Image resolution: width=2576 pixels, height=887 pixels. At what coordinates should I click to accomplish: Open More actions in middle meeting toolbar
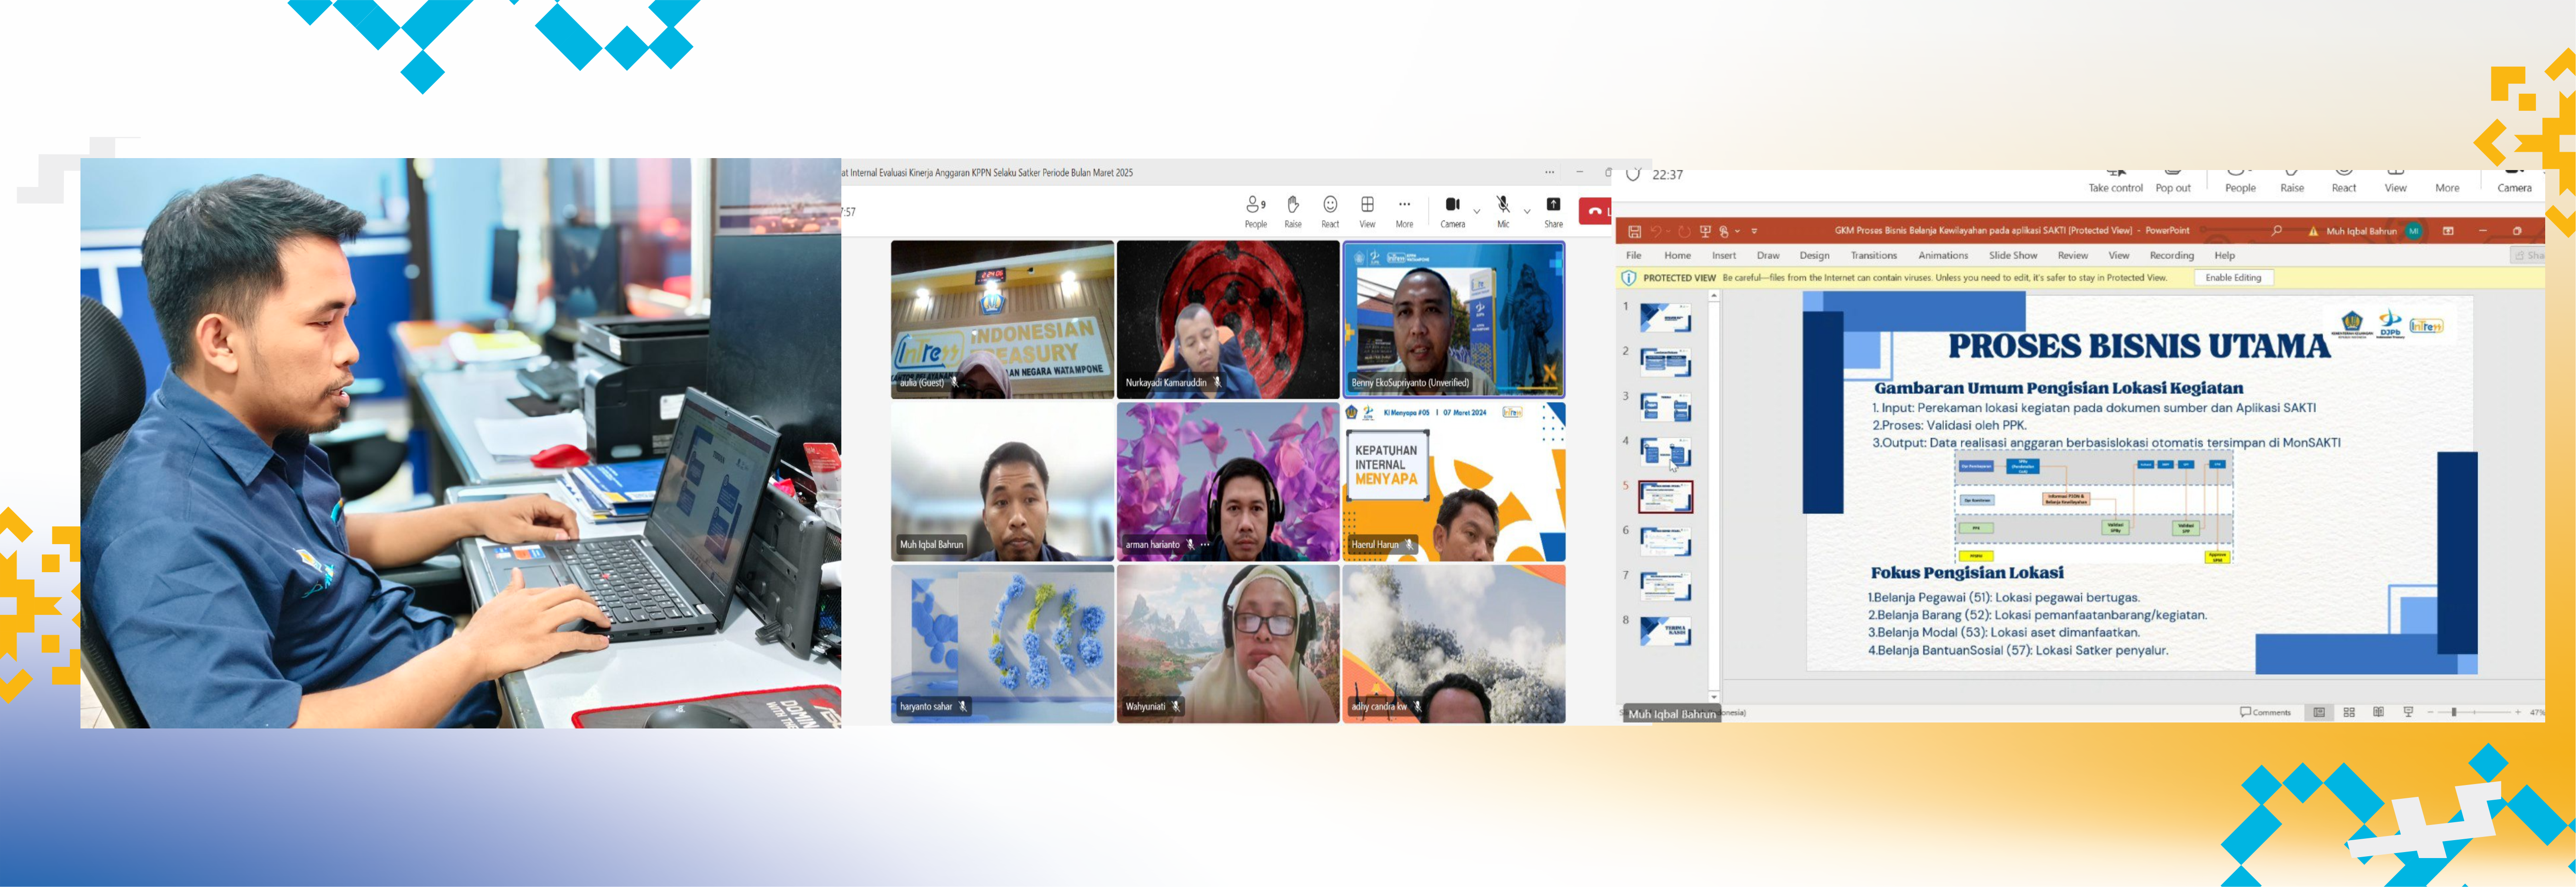click(x=1404, y=211)
